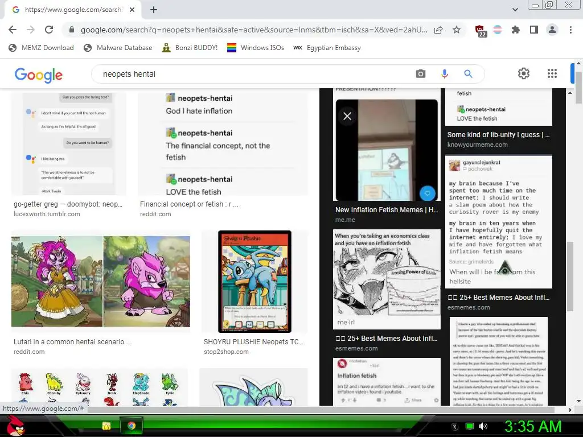Open the Shoyru Plushie card thumbnail

coord(254,281)
